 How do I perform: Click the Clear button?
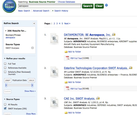pyautogui.click(x=99, y=6)
